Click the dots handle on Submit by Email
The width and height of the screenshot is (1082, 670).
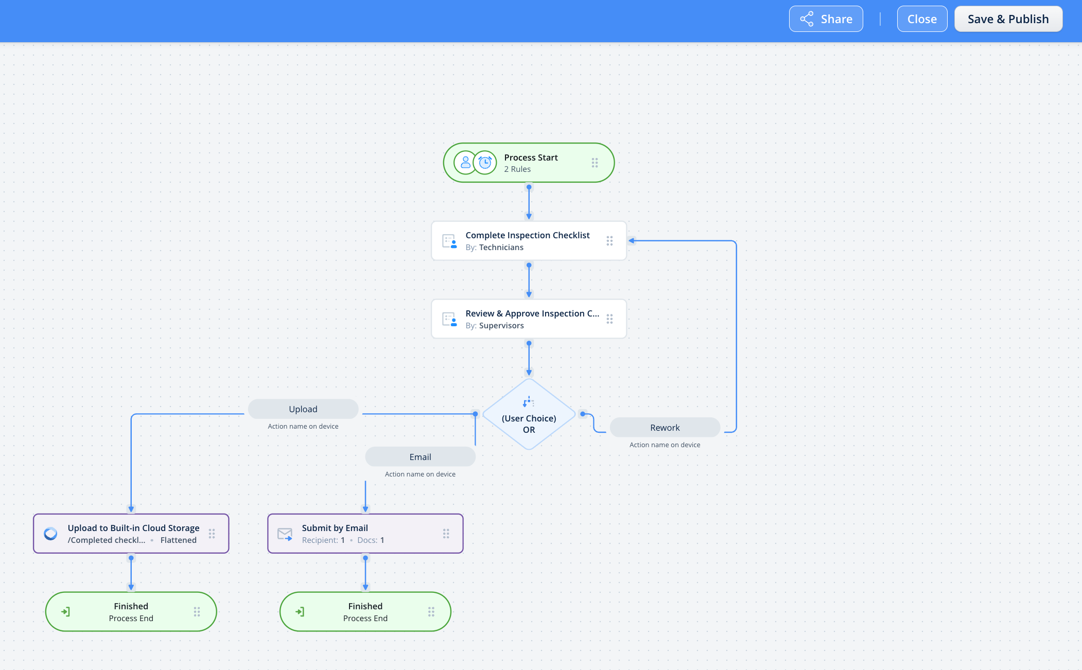click(446, 534)
